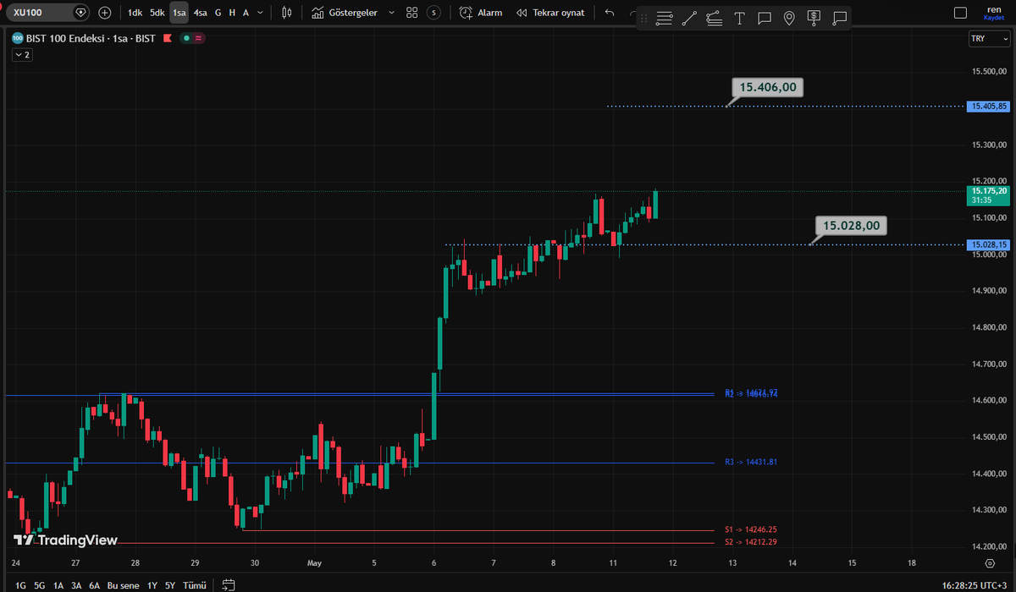Expand the Göstergeler favorites dropdown arrow
The height and width of the screenshot is (592, 1016).
390,13
